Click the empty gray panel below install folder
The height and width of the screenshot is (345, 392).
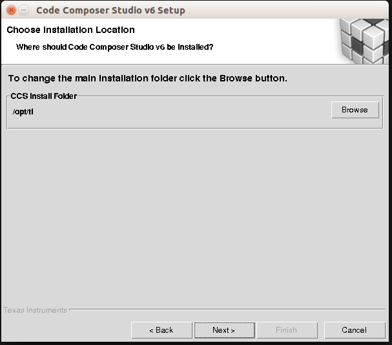[194, 213]
